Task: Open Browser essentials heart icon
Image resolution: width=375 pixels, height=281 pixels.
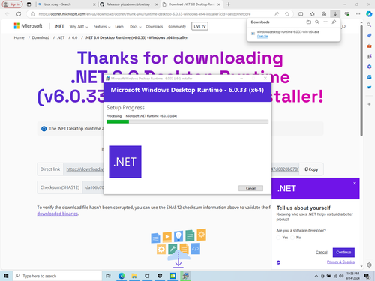Action: click(346, 14)
